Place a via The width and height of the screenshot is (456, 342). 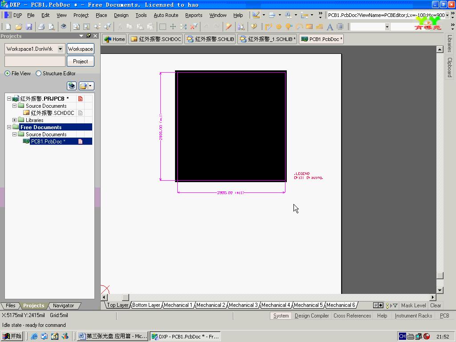pyautogui.click(x=289, y=27)
